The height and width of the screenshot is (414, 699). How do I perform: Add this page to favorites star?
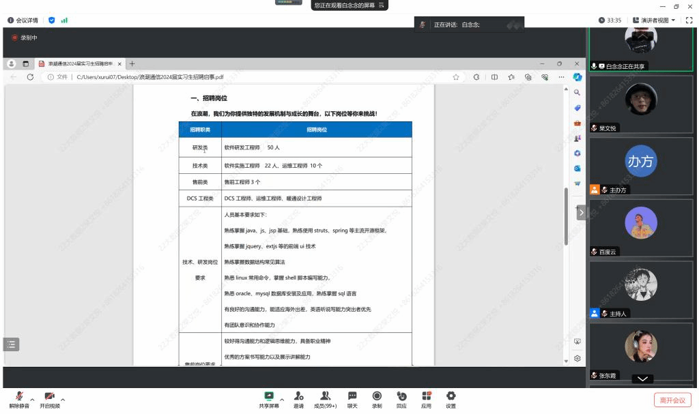point(456,77)
